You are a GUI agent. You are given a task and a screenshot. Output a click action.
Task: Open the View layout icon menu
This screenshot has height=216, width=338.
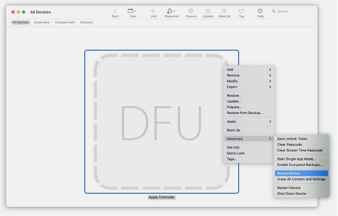point(132,11)
